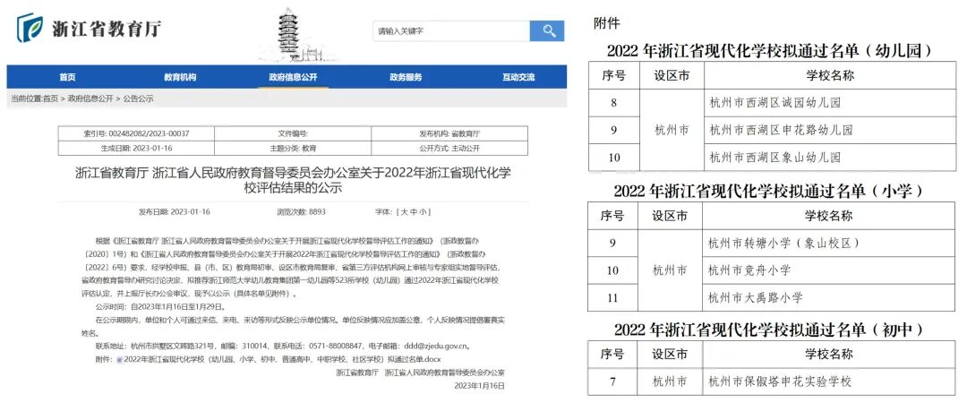Click the 发布日期: 2023-01-16 text
This screenshot has width=967, height=411.
tap(174, 212)
